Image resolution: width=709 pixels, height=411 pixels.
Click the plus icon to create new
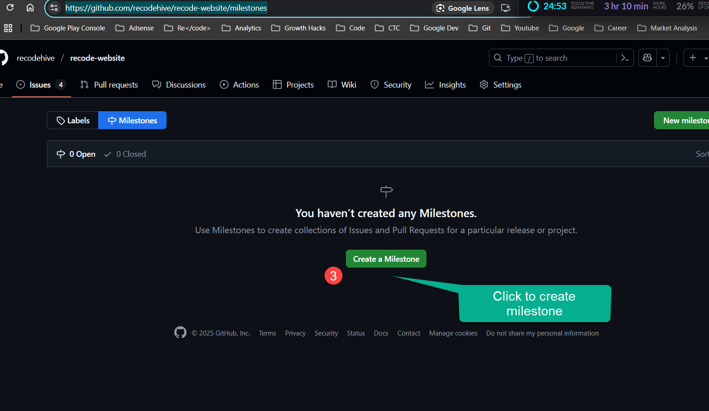coord(693,58)
